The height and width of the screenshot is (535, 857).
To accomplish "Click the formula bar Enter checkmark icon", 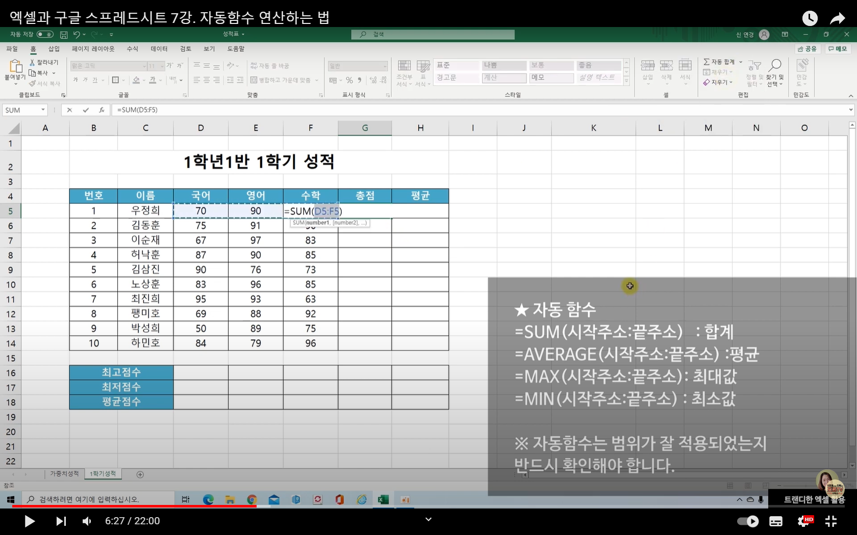I will pos(86,110).
